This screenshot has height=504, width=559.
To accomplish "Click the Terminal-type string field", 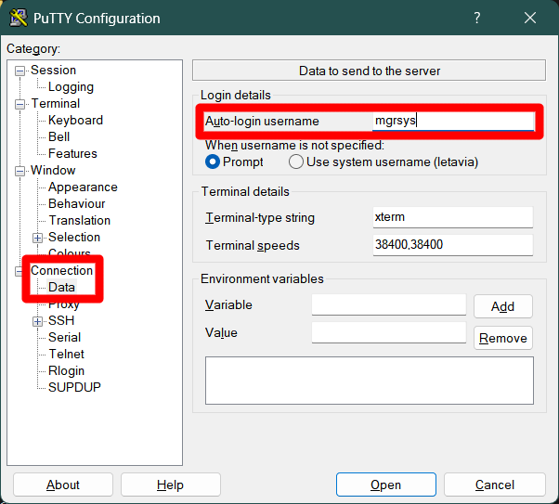I will [453, 217].
